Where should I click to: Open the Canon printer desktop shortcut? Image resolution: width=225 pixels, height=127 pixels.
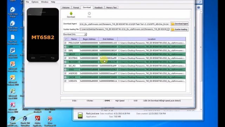click(13, 121)
